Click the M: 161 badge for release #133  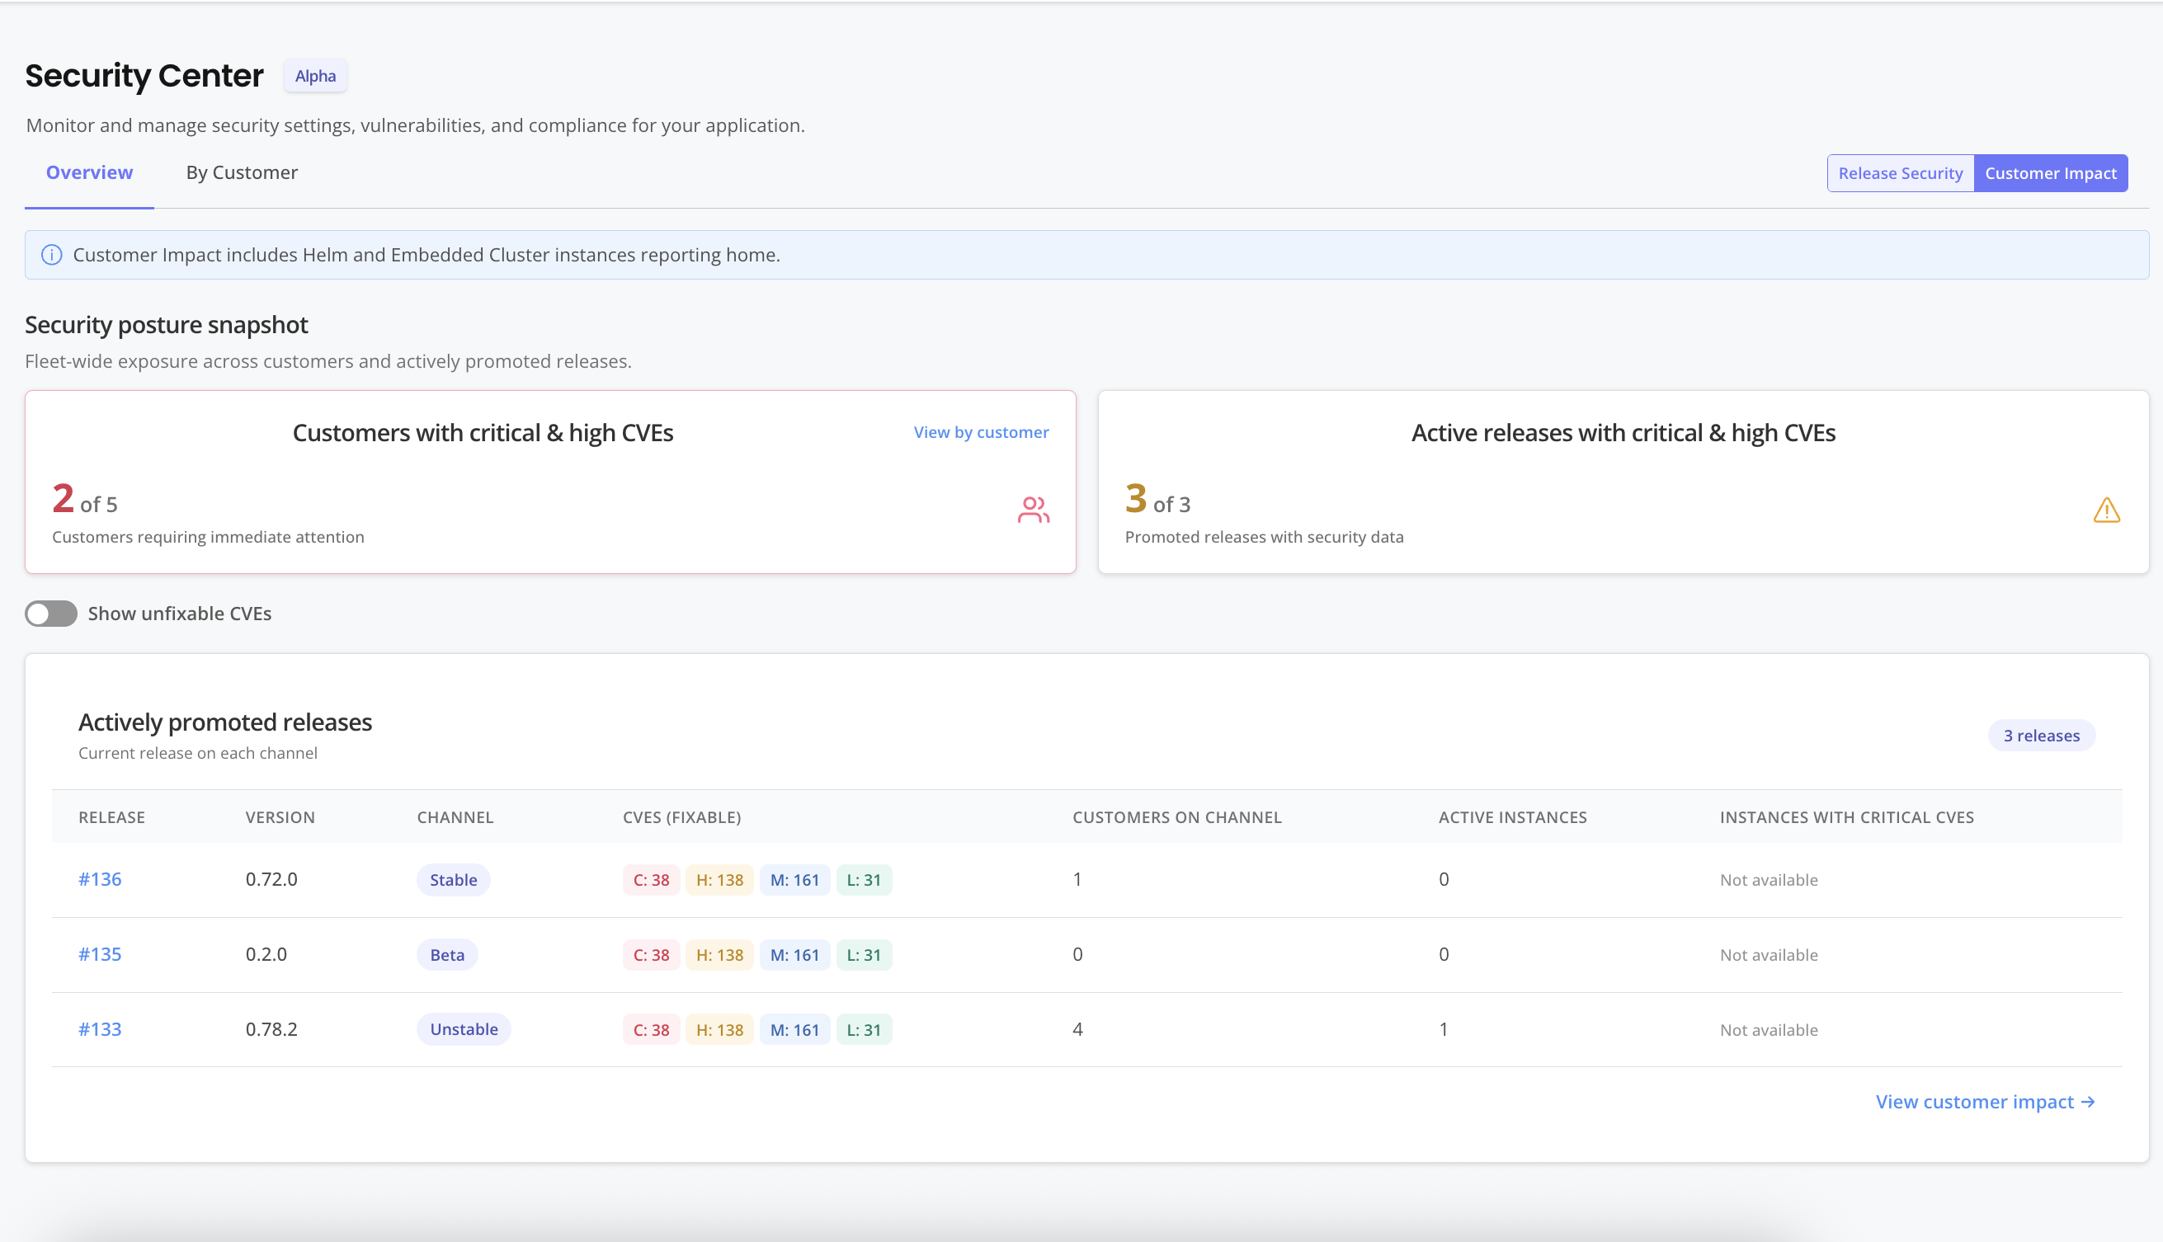(x=794, y=1029)
